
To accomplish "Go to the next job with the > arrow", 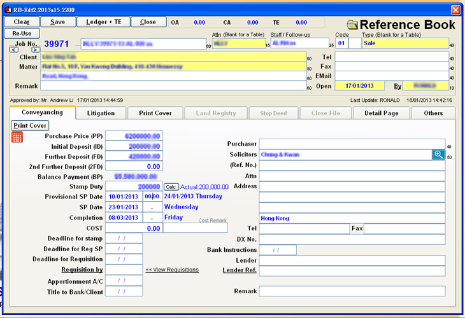I will click(35, 50).
